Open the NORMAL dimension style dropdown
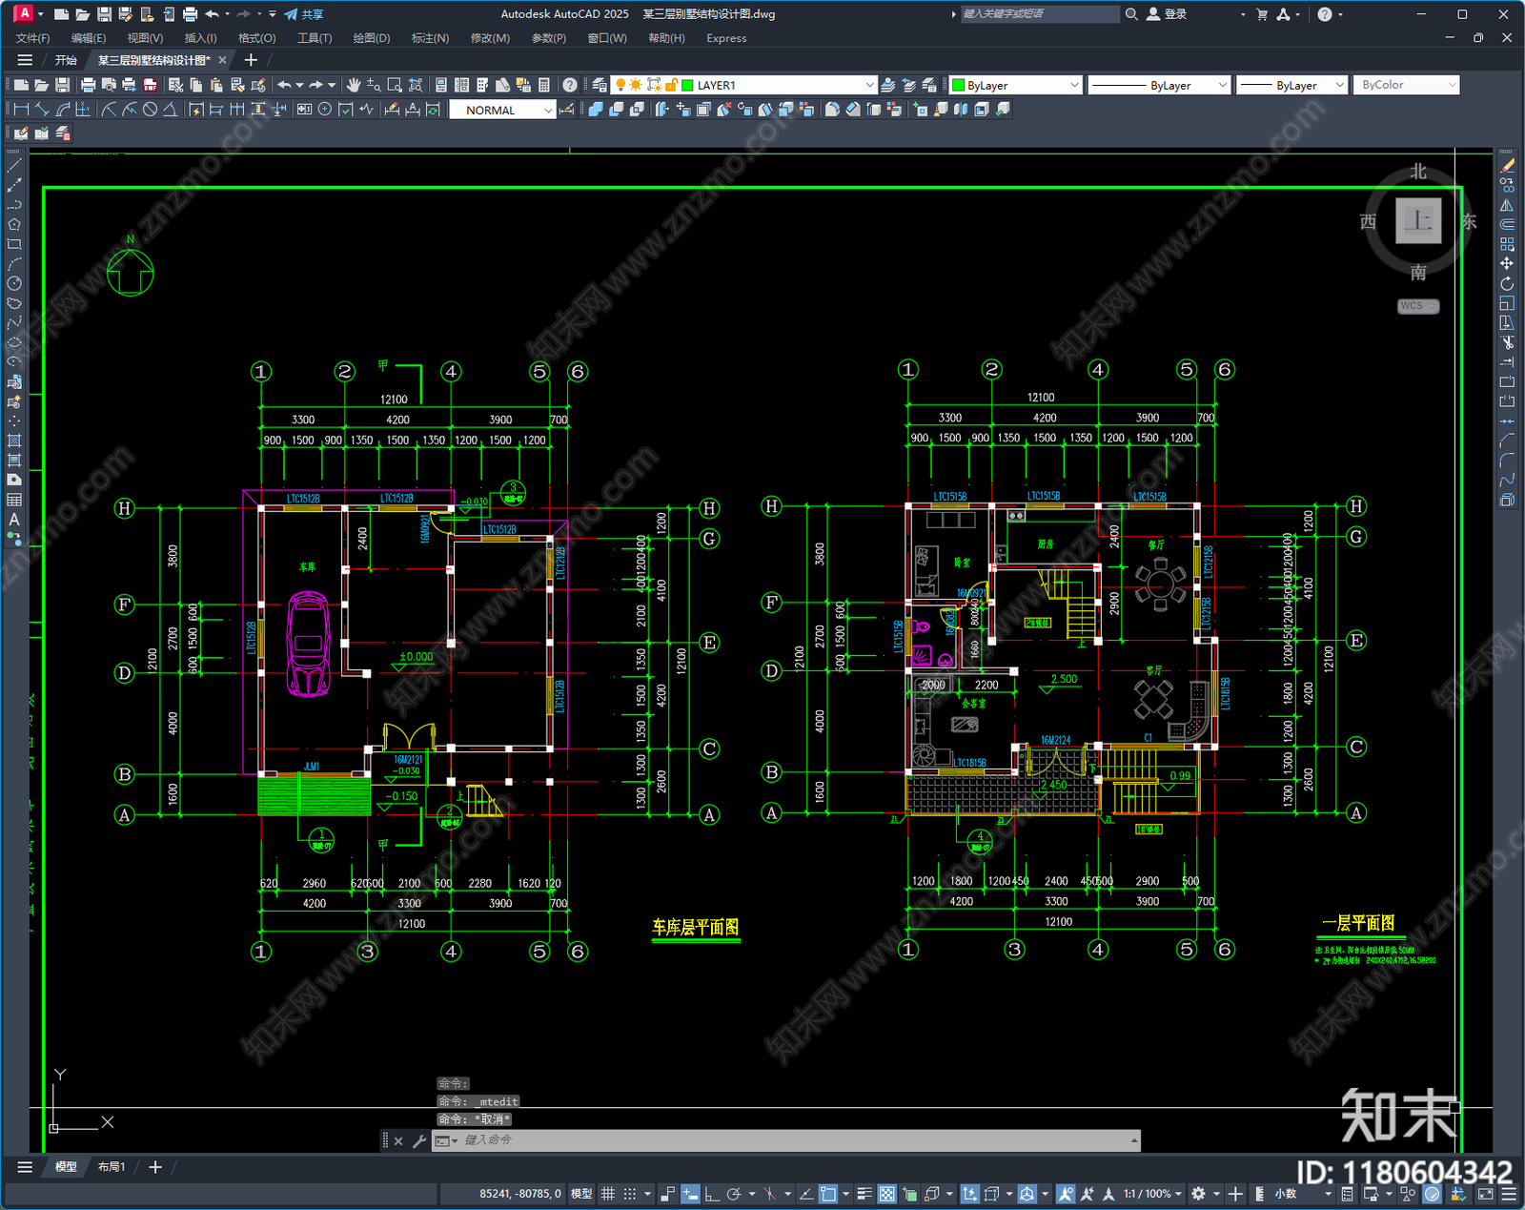The width and height of the screenshot is (1525, 1210). 548,110
